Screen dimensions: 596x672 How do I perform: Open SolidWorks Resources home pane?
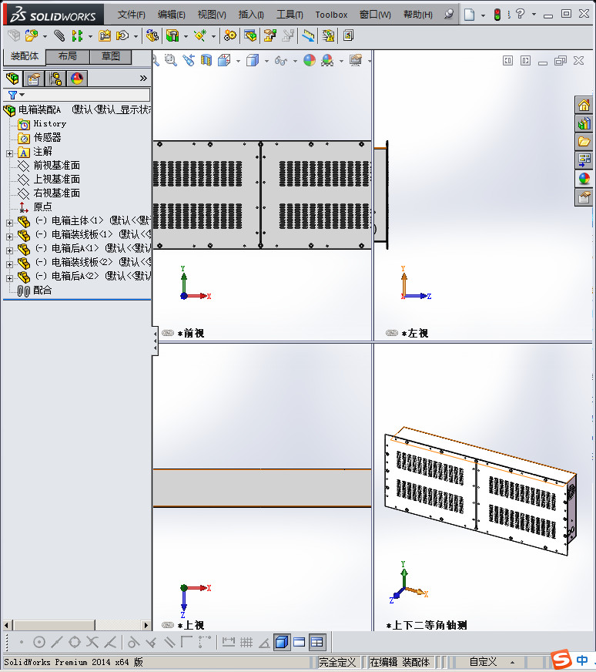tap(584, 105)
